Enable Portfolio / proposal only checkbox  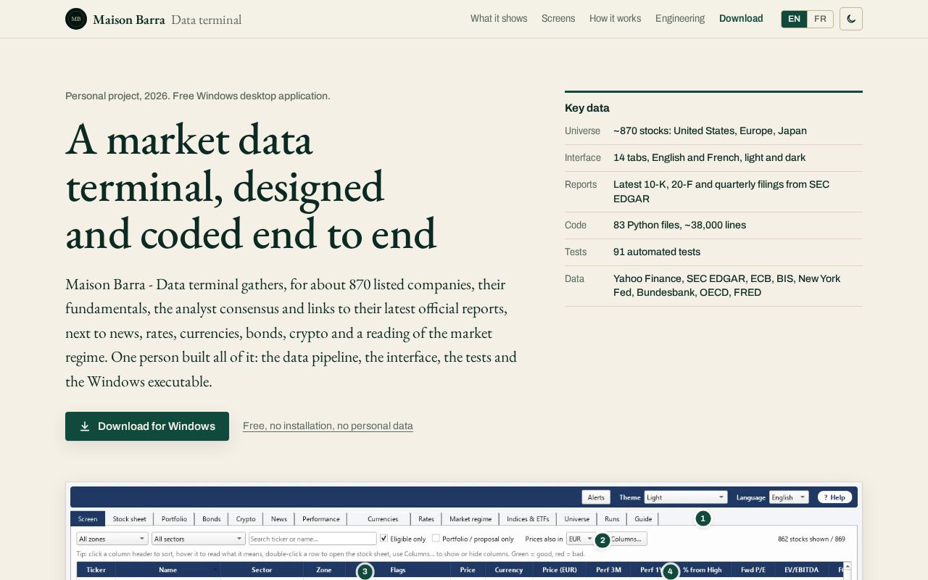[x=436, y=539]
